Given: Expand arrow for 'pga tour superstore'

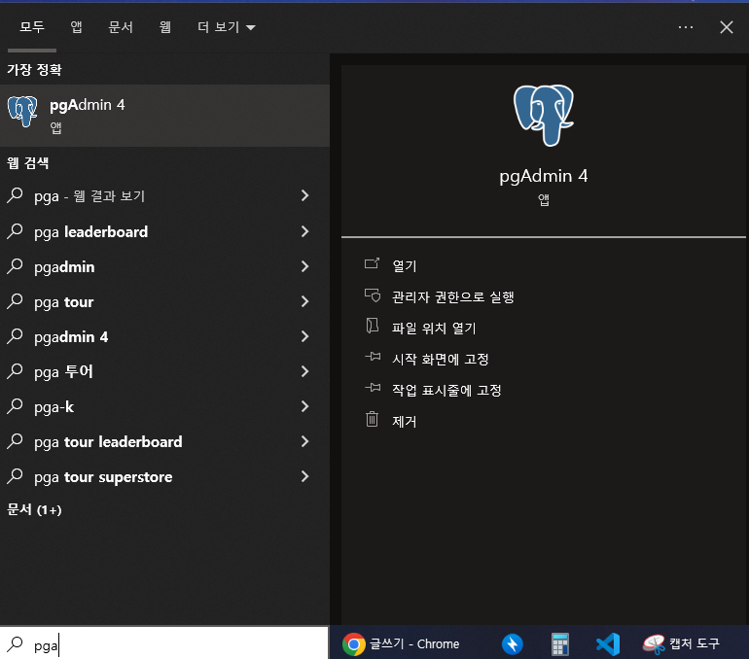Looking at the screenshot, I should (304, 476).
